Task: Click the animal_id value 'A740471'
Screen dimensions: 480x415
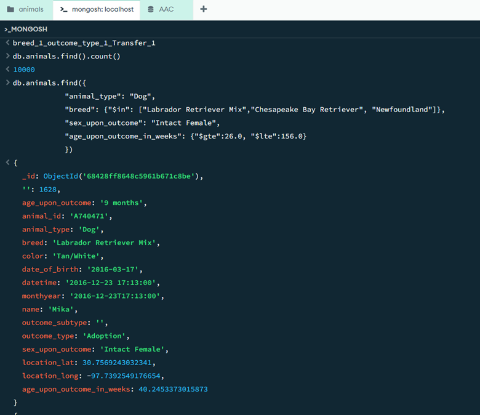Action: tap(89, 216)
